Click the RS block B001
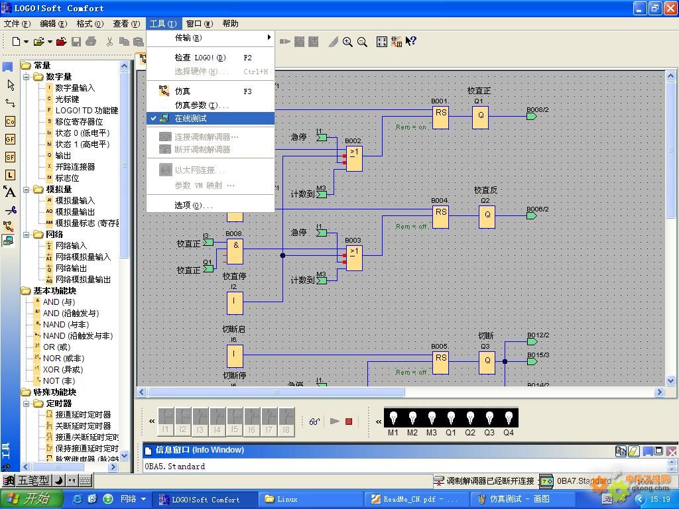 click(x=441, y=117)
